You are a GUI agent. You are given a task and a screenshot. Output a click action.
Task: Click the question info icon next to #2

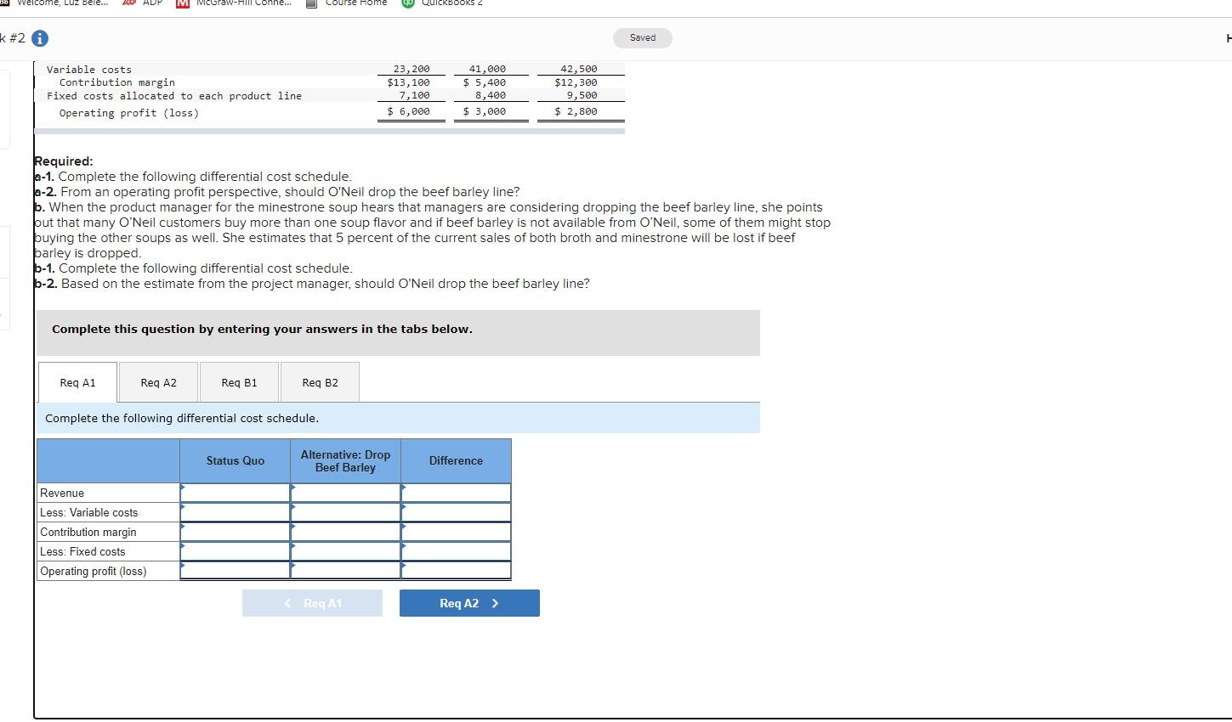[40, 38]
